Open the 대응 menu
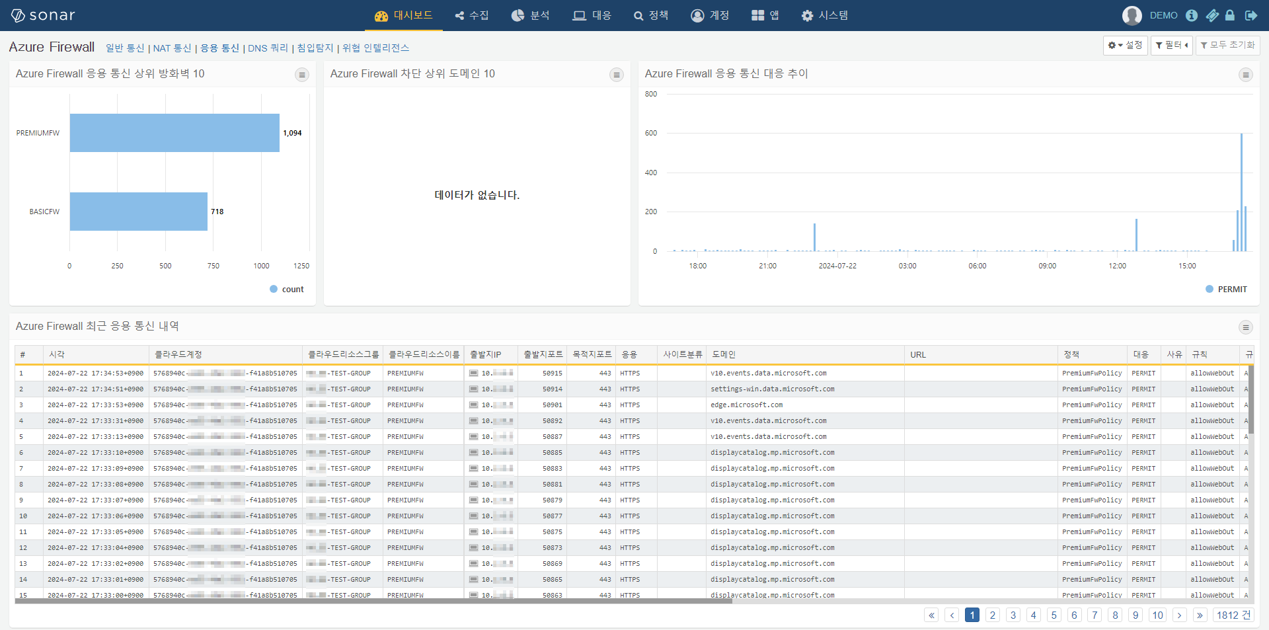The height and width of the screenshot is (630, 1269). [592, 15]
